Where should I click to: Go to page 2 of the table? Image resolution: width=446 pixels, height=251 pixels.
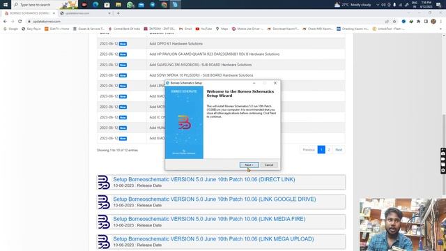(329, 150)
